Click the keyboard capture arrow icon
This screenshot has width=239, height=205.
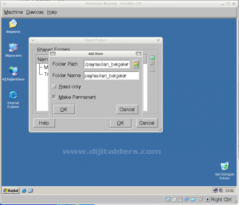pyautogui.click(x=208, y=199)
